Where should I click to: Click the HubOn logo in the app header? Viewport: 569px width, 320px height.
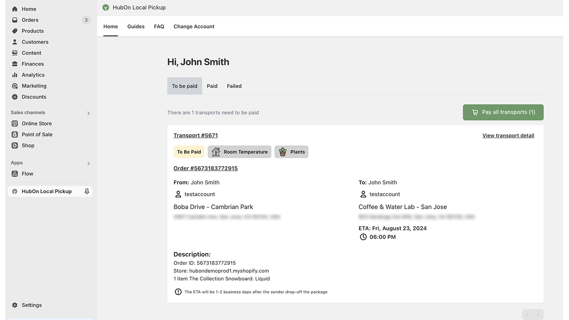pyautogui.click(x=106, y=7)
